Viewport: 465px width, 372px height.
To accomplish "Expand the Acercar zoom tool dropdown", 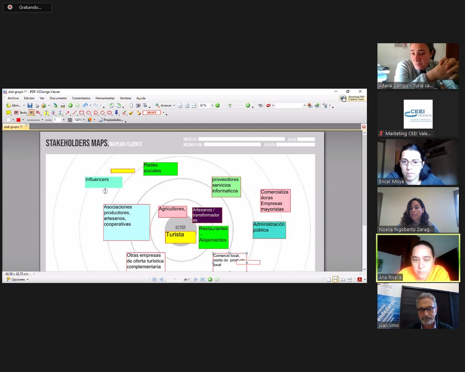I will (x=174, y=105).
